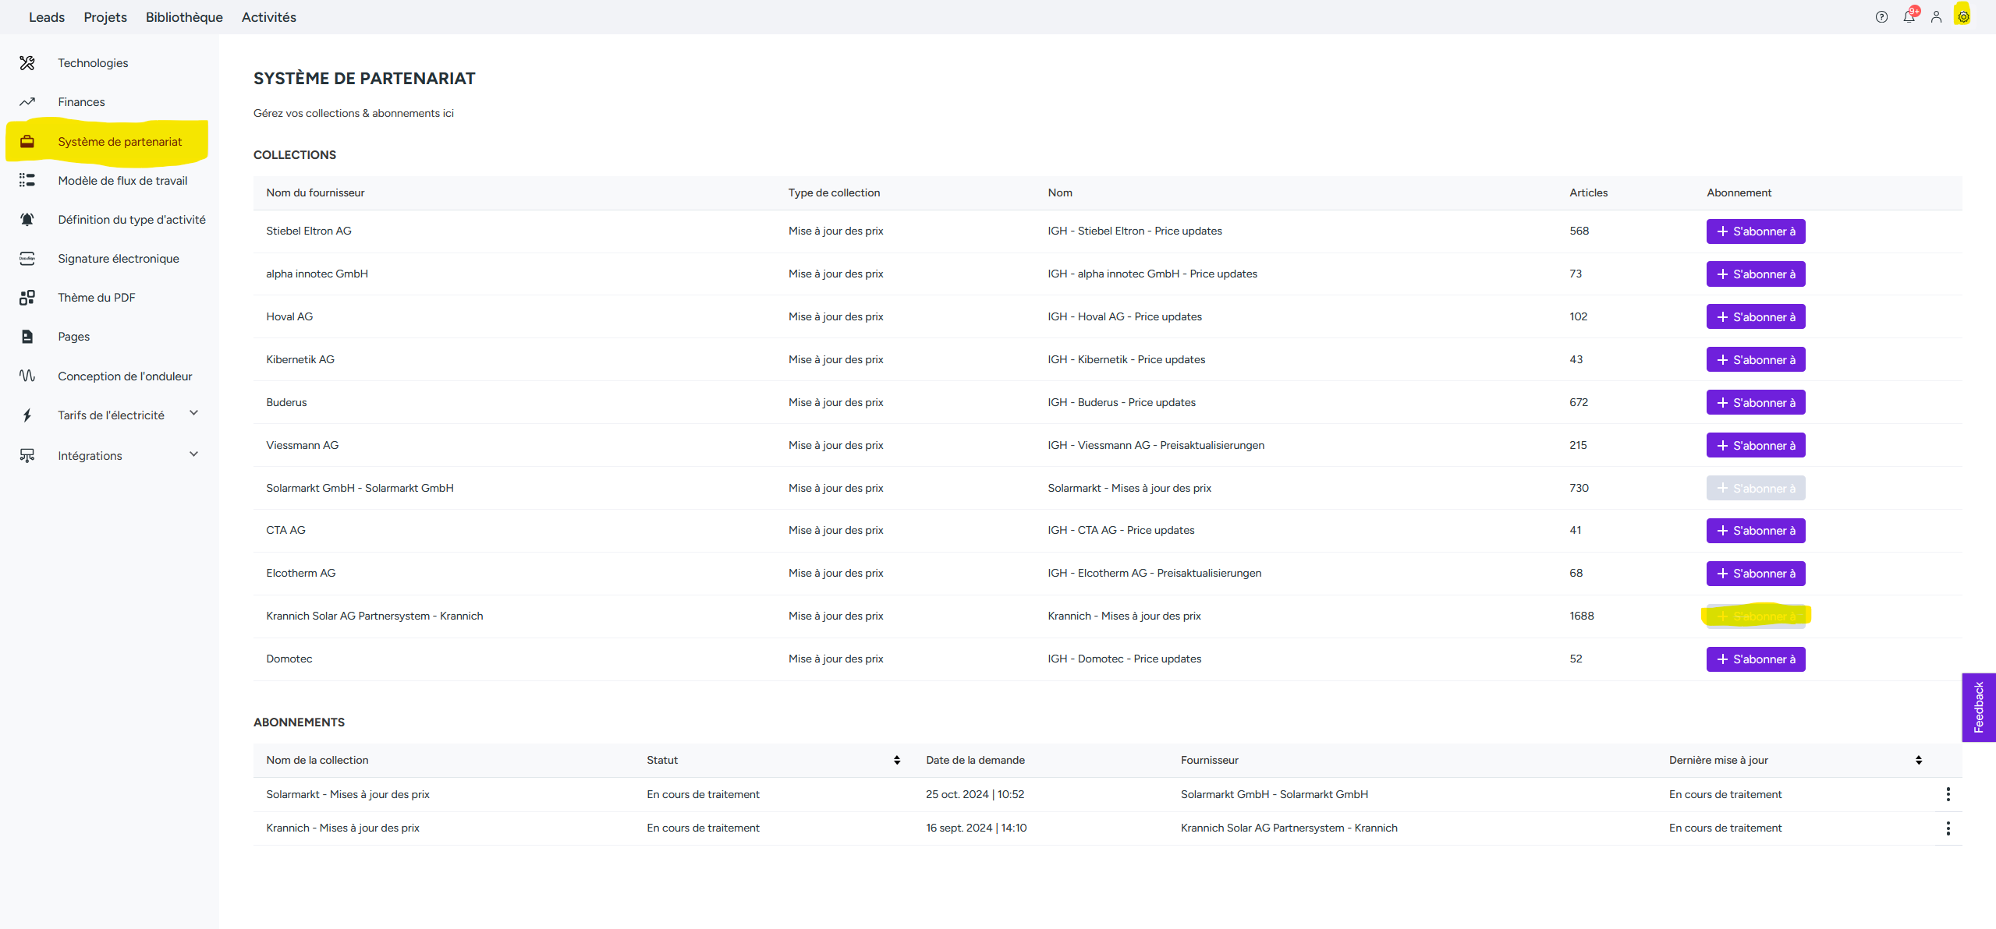
Task: Click the inverter design wave icon
Action: pyautogui.click(x=27, y=376)
